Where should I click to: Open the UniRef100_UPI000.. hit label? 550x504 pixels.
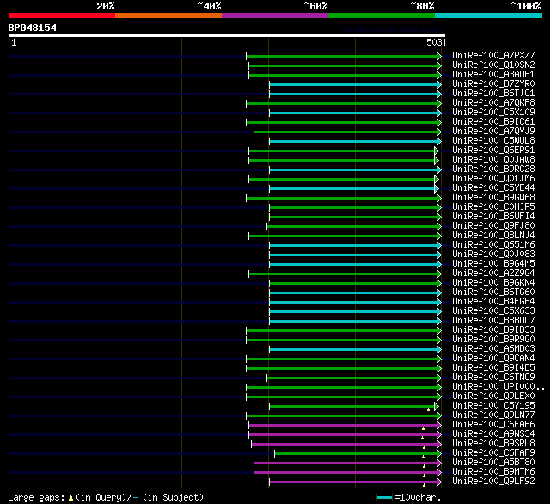498,387
